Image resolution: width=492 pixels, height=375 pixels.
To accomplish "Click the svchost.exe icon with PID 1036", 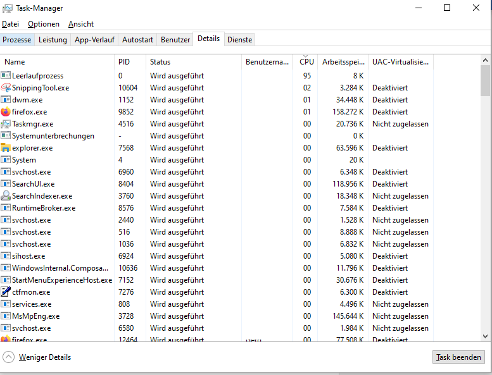I will click(6, 243).
